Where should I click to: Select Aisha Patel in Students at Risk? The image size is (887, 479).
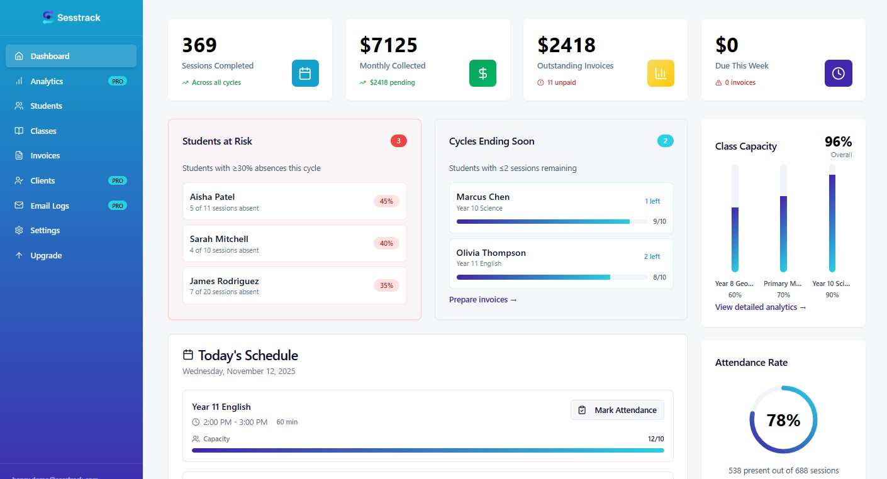click(x=294, y=201)
